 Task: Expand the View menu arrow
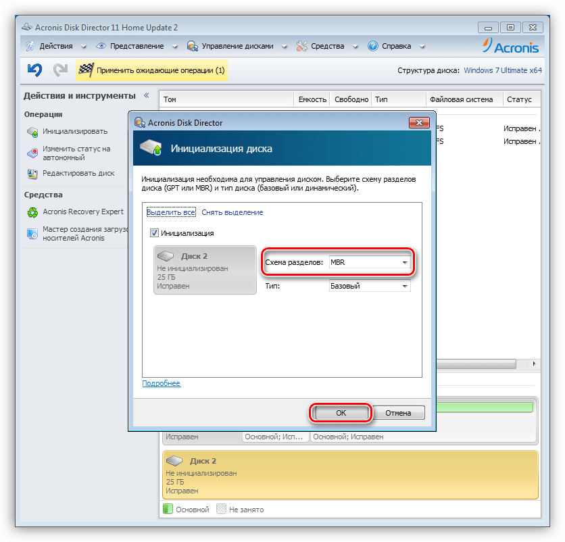(175, 47)
